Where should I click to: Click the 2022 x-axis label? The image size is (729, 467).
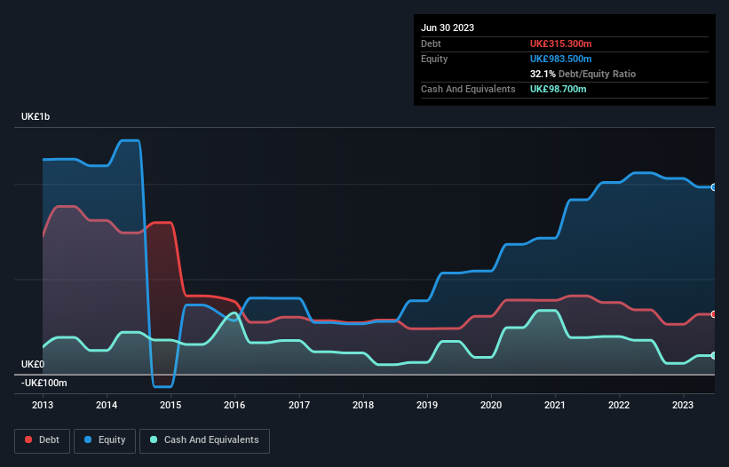(619, 405)
